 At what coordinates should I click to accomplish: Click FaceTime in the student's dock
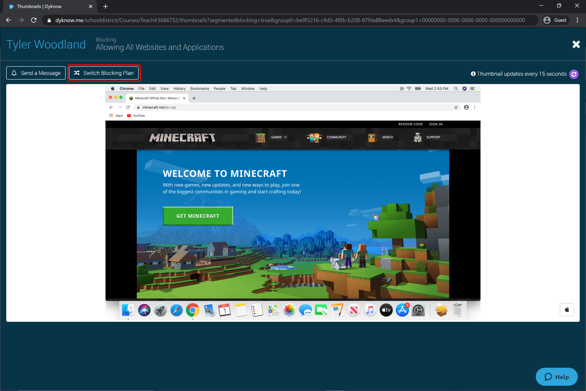coord(321,310)
